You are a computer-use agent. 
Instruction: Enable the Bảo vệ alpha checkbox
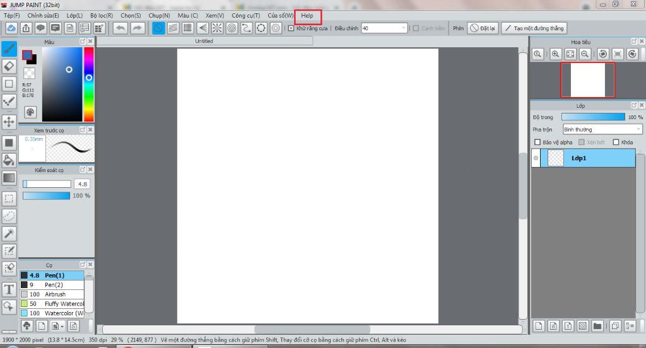537,142
